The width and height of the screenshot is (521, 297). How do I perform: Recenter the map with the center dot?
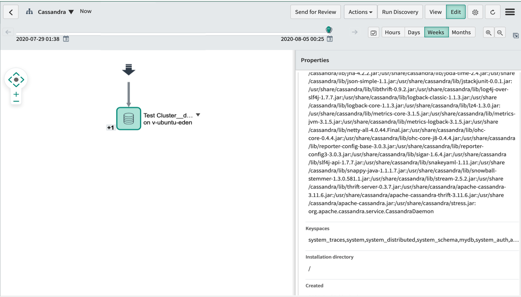(16, 80)
